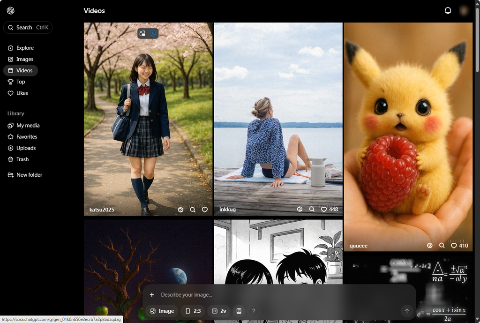The width and height of the screenshot is (480, 323).
Task: Click the vertical page scrollbar
Action: click(x=477, y=40)
